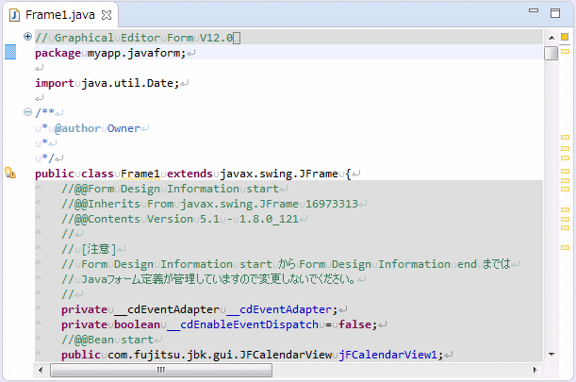The width and height of the screenshot is (576, 382).
Task: Click the 'jFCalendarView1' field name
Action: (x=387, y=355)
